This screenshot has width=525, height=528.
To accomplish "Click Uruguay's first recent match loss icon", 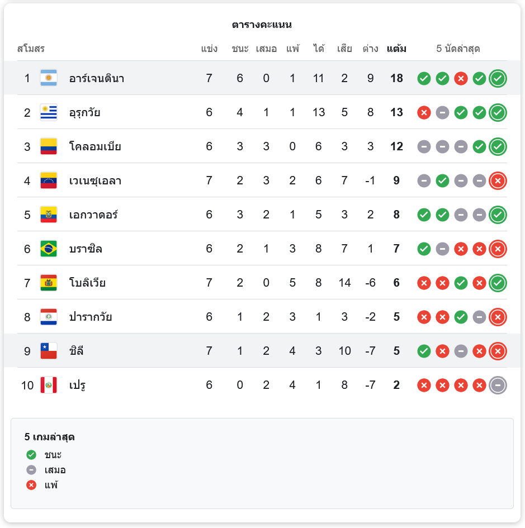I will point(424,112).
